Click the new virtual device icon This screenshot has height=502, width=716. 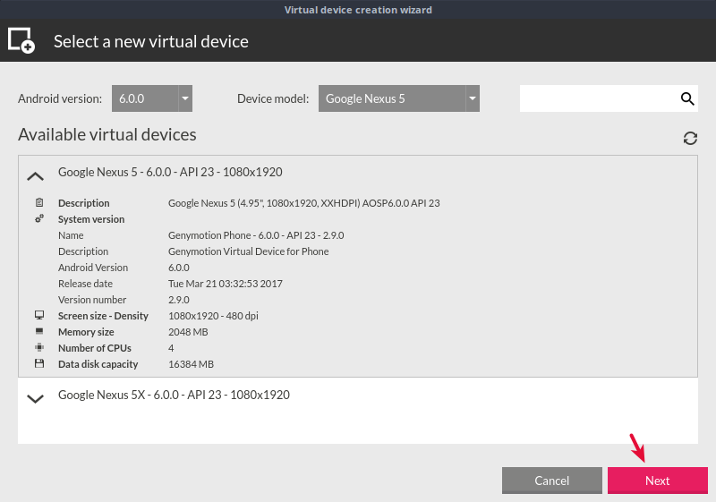(21, 40)
